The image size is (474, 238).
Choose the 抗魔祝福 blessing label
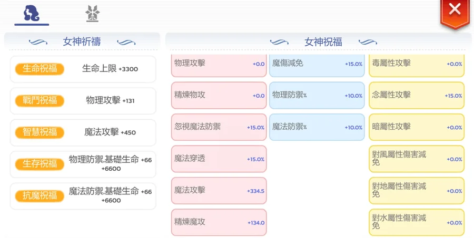40,195
